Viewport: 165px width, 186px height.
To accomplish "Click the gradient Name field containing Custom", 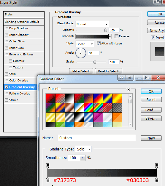I will tap(97, 138).
